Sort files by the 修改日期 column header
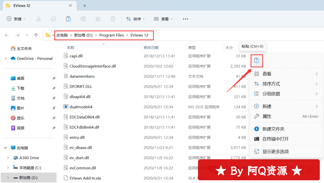The height and width of the screenshot is (183, 324). click(x=151, y=47)
